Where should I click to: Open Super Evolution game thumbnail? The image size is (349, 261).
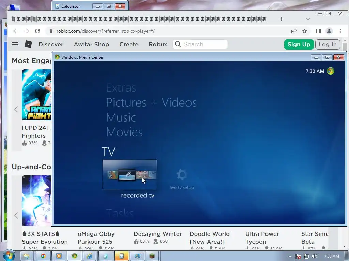pos(36,201)
